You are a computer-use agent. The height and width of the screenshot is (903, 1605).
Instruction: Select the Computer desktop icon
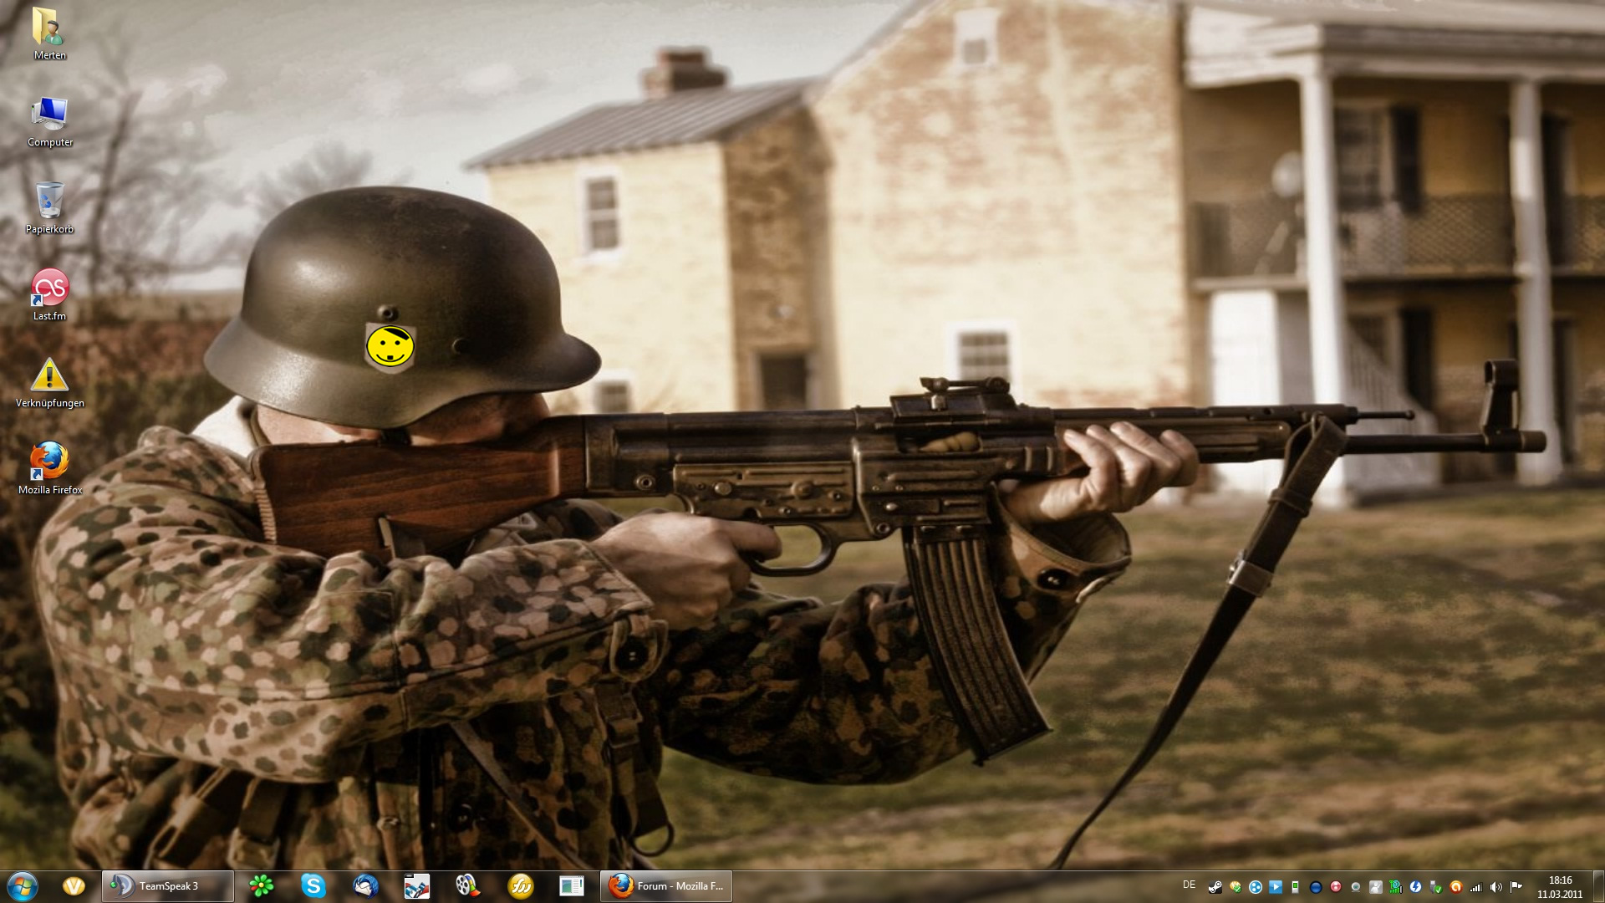click(x=49, y=121)
